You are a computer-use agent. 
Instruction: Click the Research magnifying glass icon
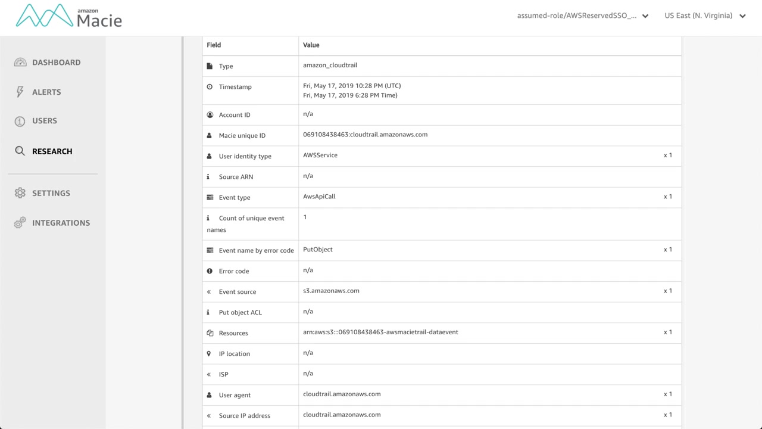pos(20,151)
